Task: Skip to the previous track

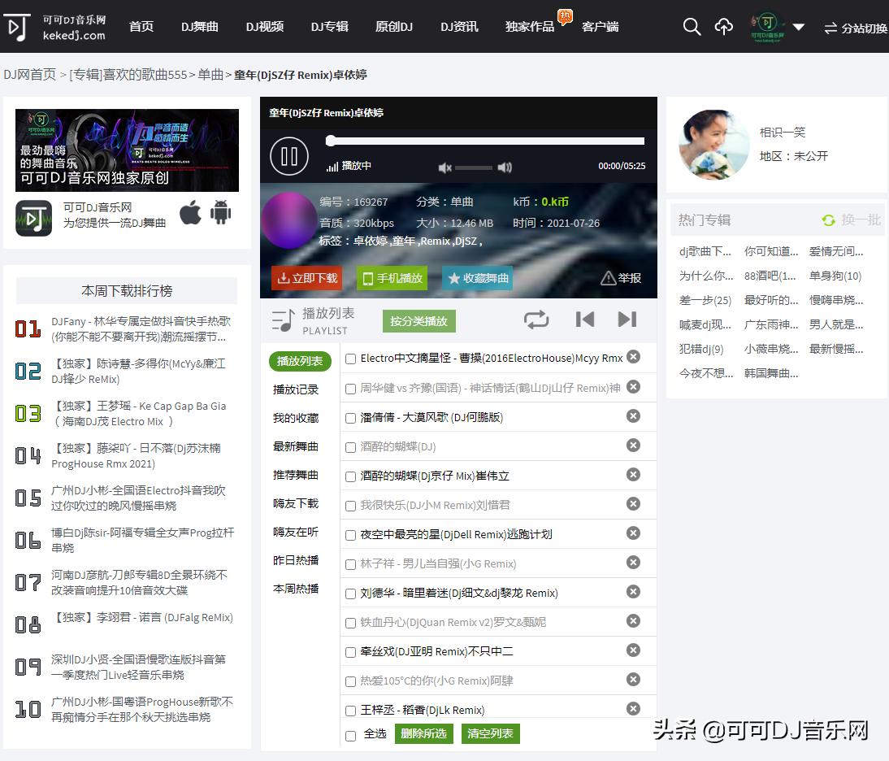Action: point(584,320)
